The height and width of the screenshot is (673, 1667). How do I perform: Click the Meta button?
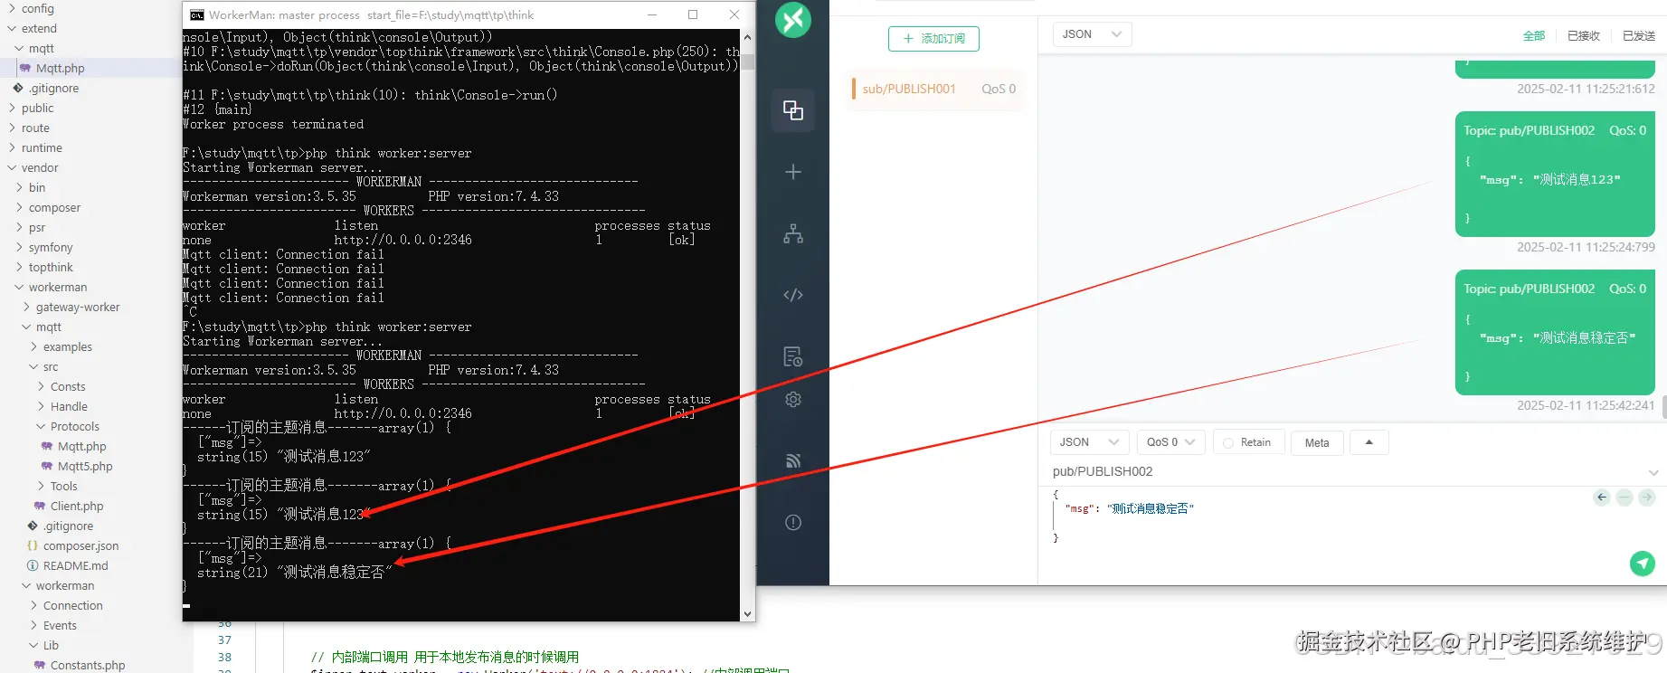(1317, 442)
